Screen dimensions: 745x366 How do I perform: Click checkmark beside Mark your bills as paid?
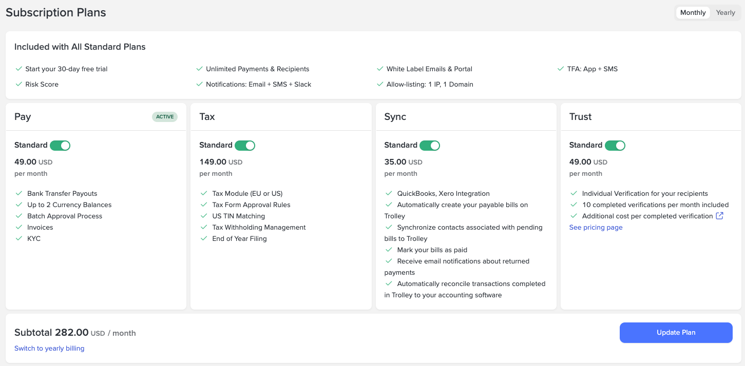(389, 250)
